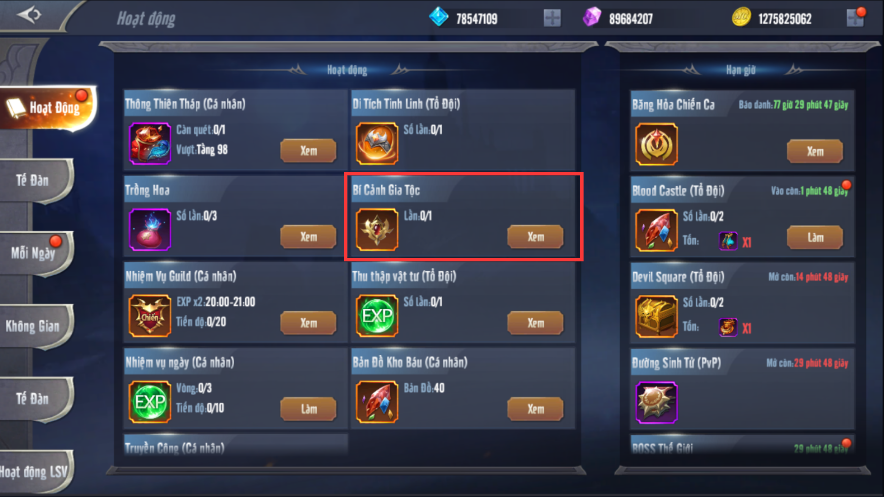
Task: Open the Không Gian side tab
Action: point(35,326)
